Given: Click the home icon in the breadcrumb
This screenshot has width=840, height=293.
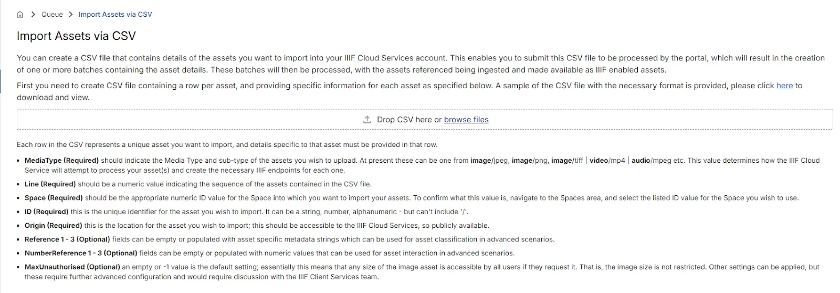Looking at the screenshot, I should [x=20, y=15].
